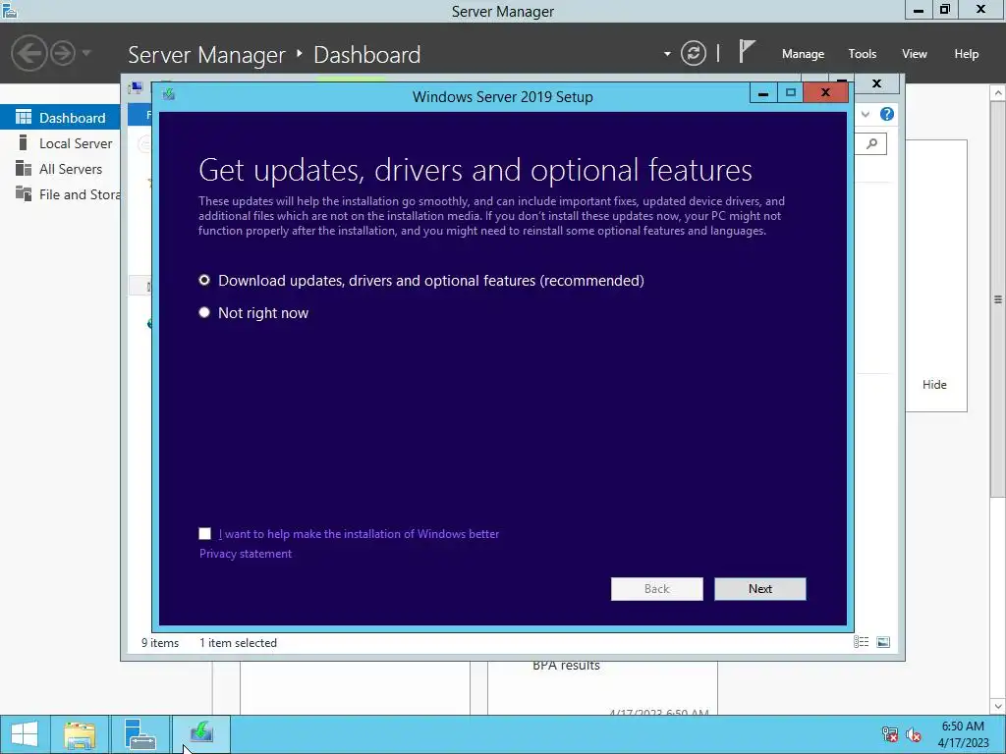The width and height of the screenshot is (1006, 754).
Task: Open the View menu
Action: click(915, 54)
